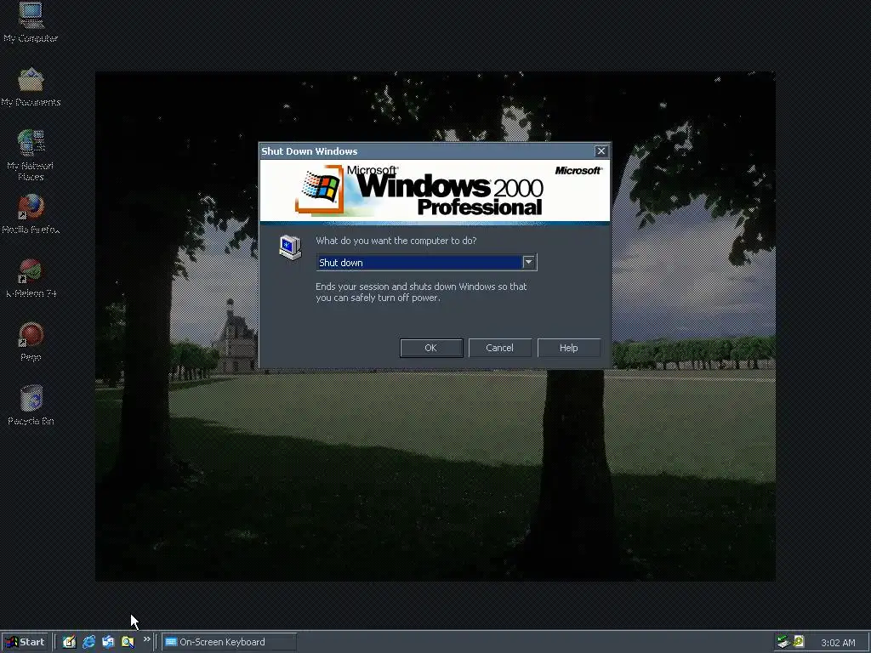The height and width of the screenshot is (653, 871).
Task: Select the Pego desktop shortcut
Action: 31,342
